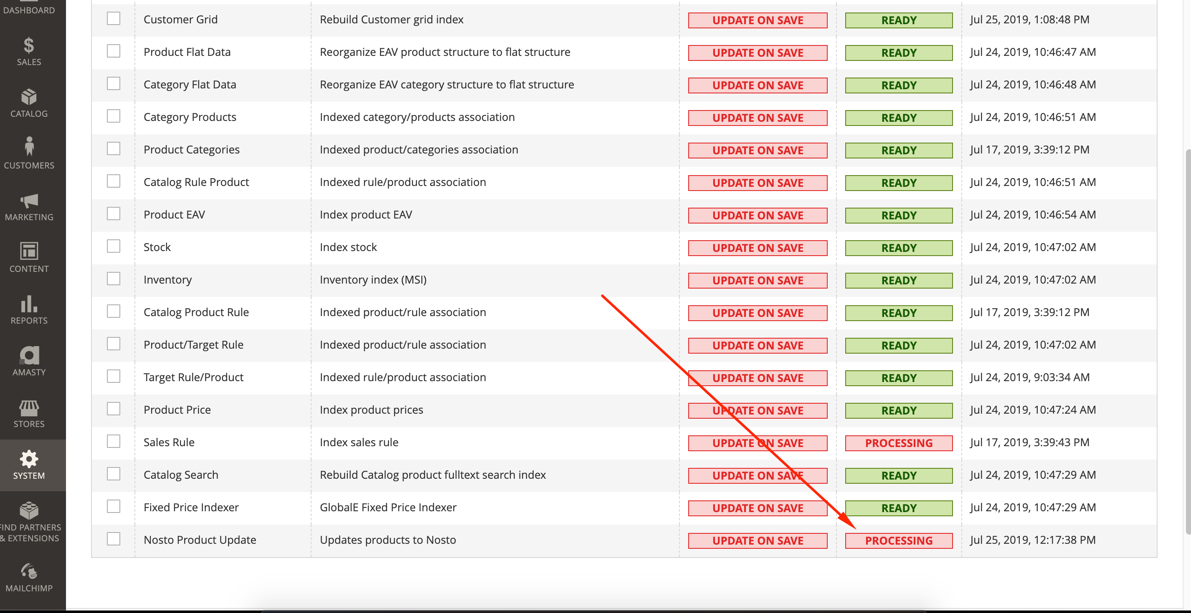Open the Catalog icon
This screenshot has height=613, width=1191.
click(x=29, y=98)
